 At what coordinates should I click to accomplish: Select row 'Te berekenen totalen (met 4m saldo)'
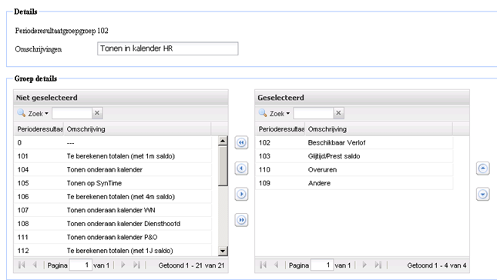coord(112,196)
